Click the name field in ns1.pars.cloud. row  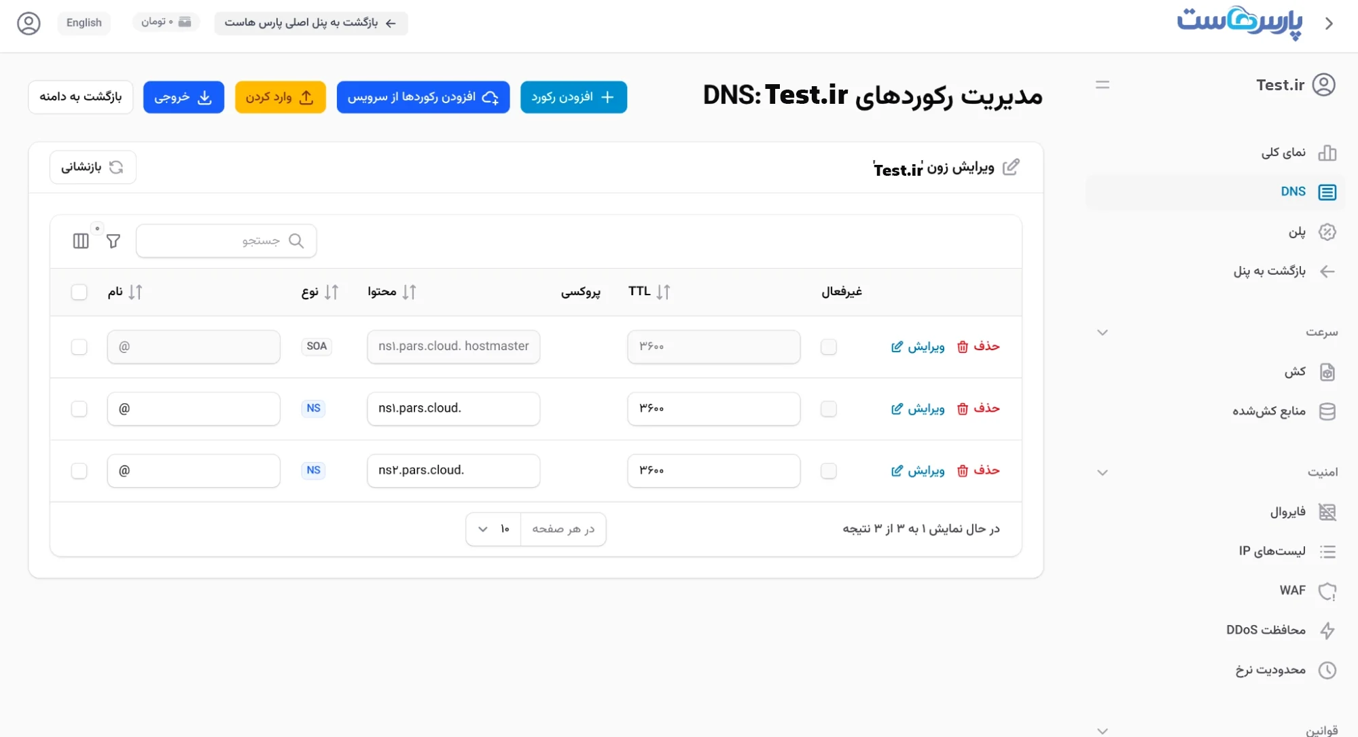[194, 409]
